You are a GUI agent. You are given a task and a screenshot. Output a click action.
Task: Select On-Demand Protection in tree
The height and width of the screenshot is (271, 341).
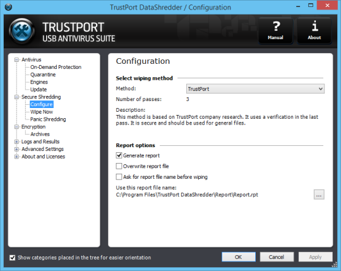point(56,67)
